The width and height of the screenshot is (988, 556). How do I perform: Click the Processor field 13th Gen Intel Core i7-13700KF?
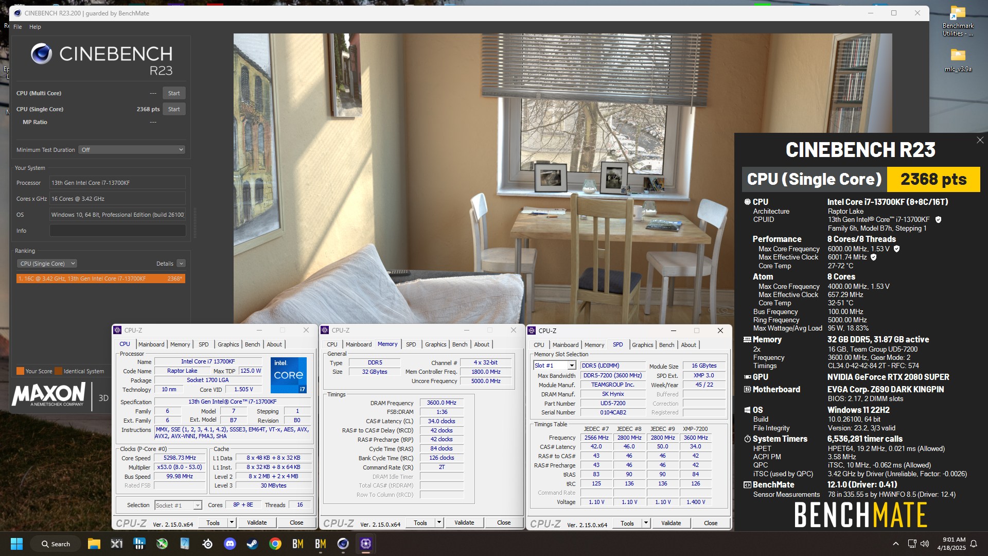click(x=117, y=183)
